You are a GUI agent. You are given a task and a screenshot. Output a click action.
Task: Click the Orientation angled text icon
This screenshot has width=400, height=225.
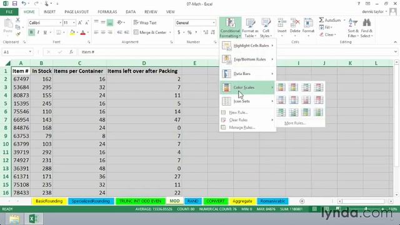coord(119,22)
